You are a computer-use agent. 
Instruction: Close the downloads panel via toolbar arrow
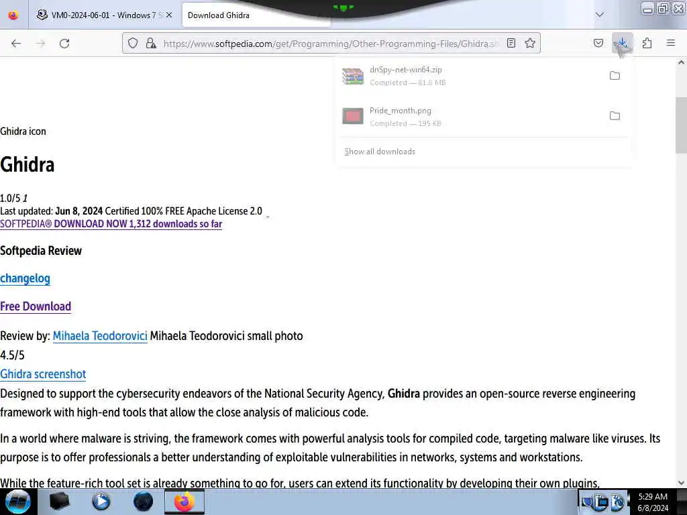pos(622,43)
